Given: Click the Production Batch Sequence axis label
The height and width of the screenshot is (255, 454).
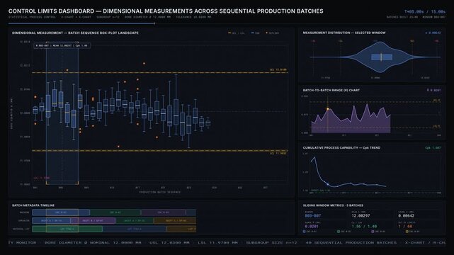Looking at the screenshot, I should [160, 192].
